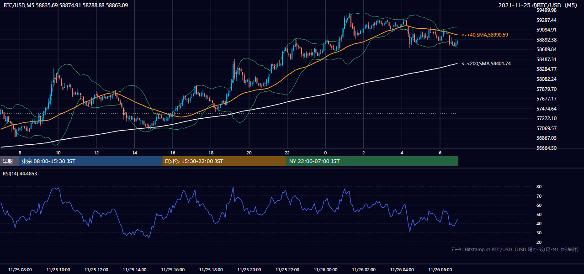
Task: Click bottom date label 11/25 18:00
Action: coord(211,270)
